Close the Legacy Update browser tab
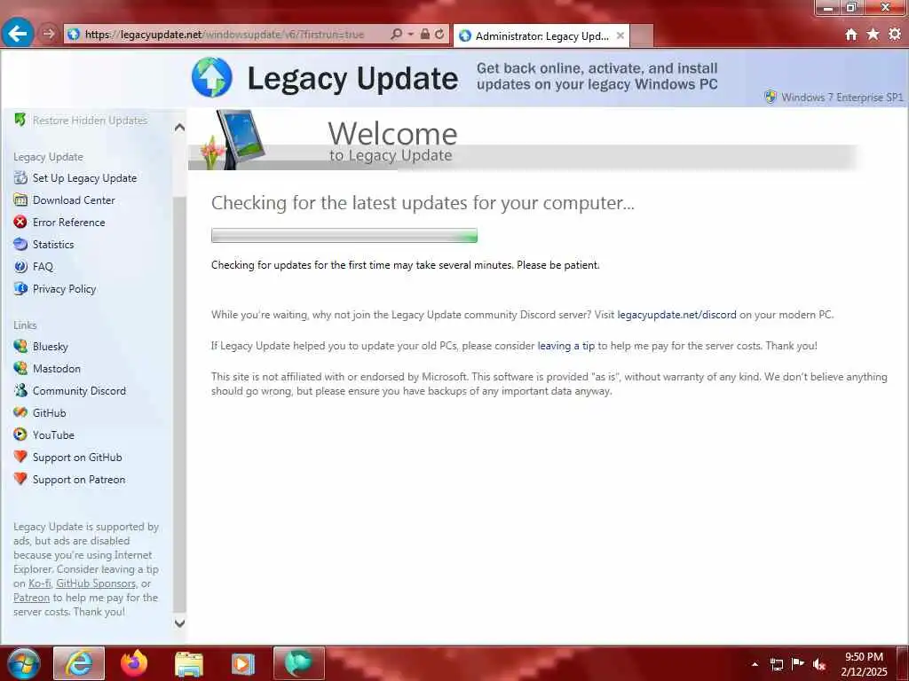Viewport: 909px width, 681px height. pyautogui.click(x=620, y=35)
